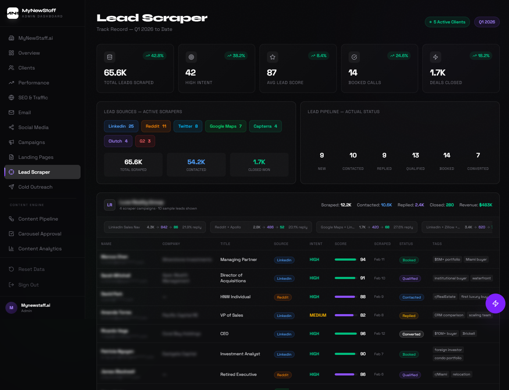Click the database icon on Total Leads card
Image resolution: width=509 pixels, height=390 pixels.
[110, 57]
